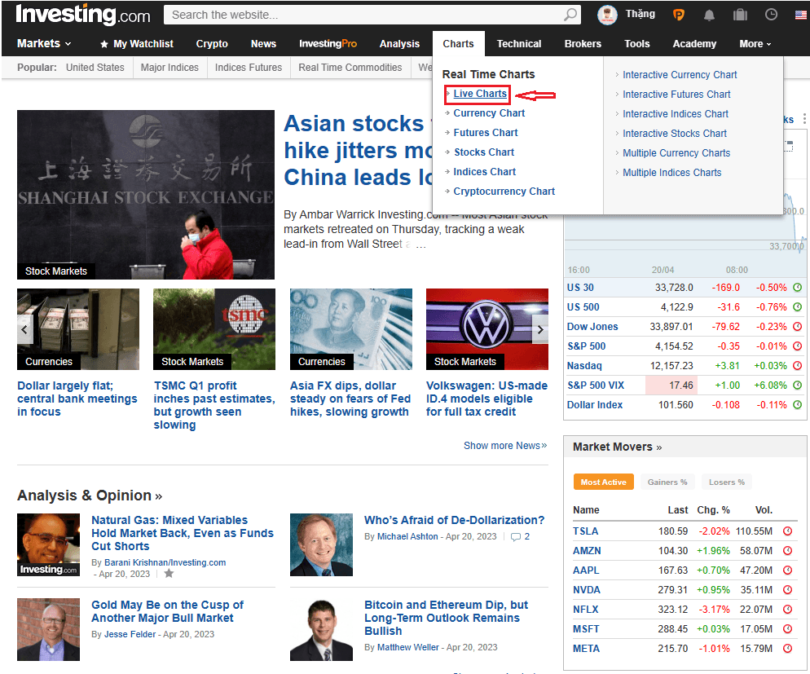Image resolution: width=810 pixels, height=674 pixels.
Task: Open the notifications bell
Action: coord(709,15)
